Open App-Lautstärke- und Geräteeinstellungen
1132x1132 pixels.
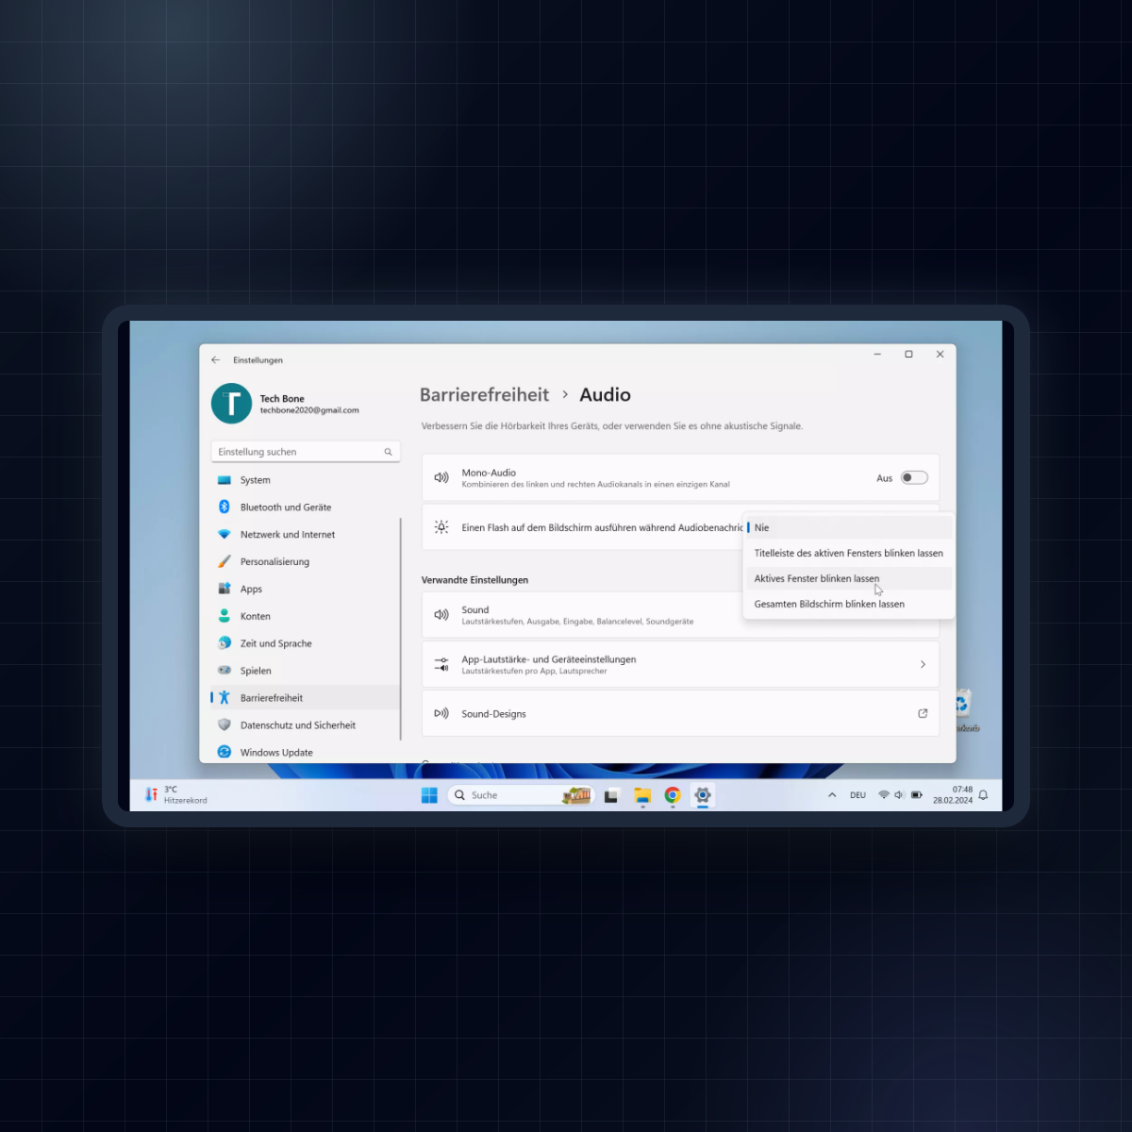[680, 665]
